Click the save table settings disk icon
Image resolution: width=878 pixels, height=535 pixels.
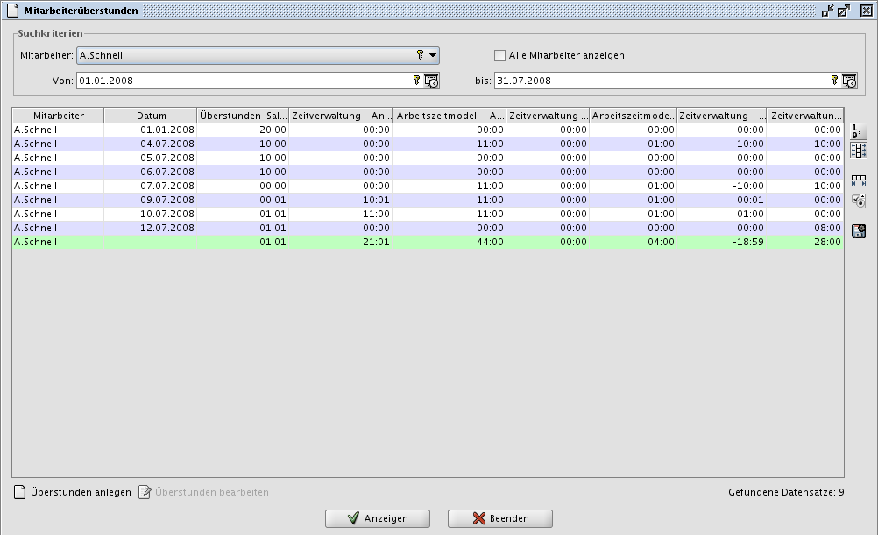[858, 231]
